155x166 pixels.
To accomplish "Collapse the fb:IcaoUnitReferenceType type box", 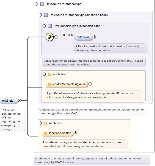I will coord(37,4).
